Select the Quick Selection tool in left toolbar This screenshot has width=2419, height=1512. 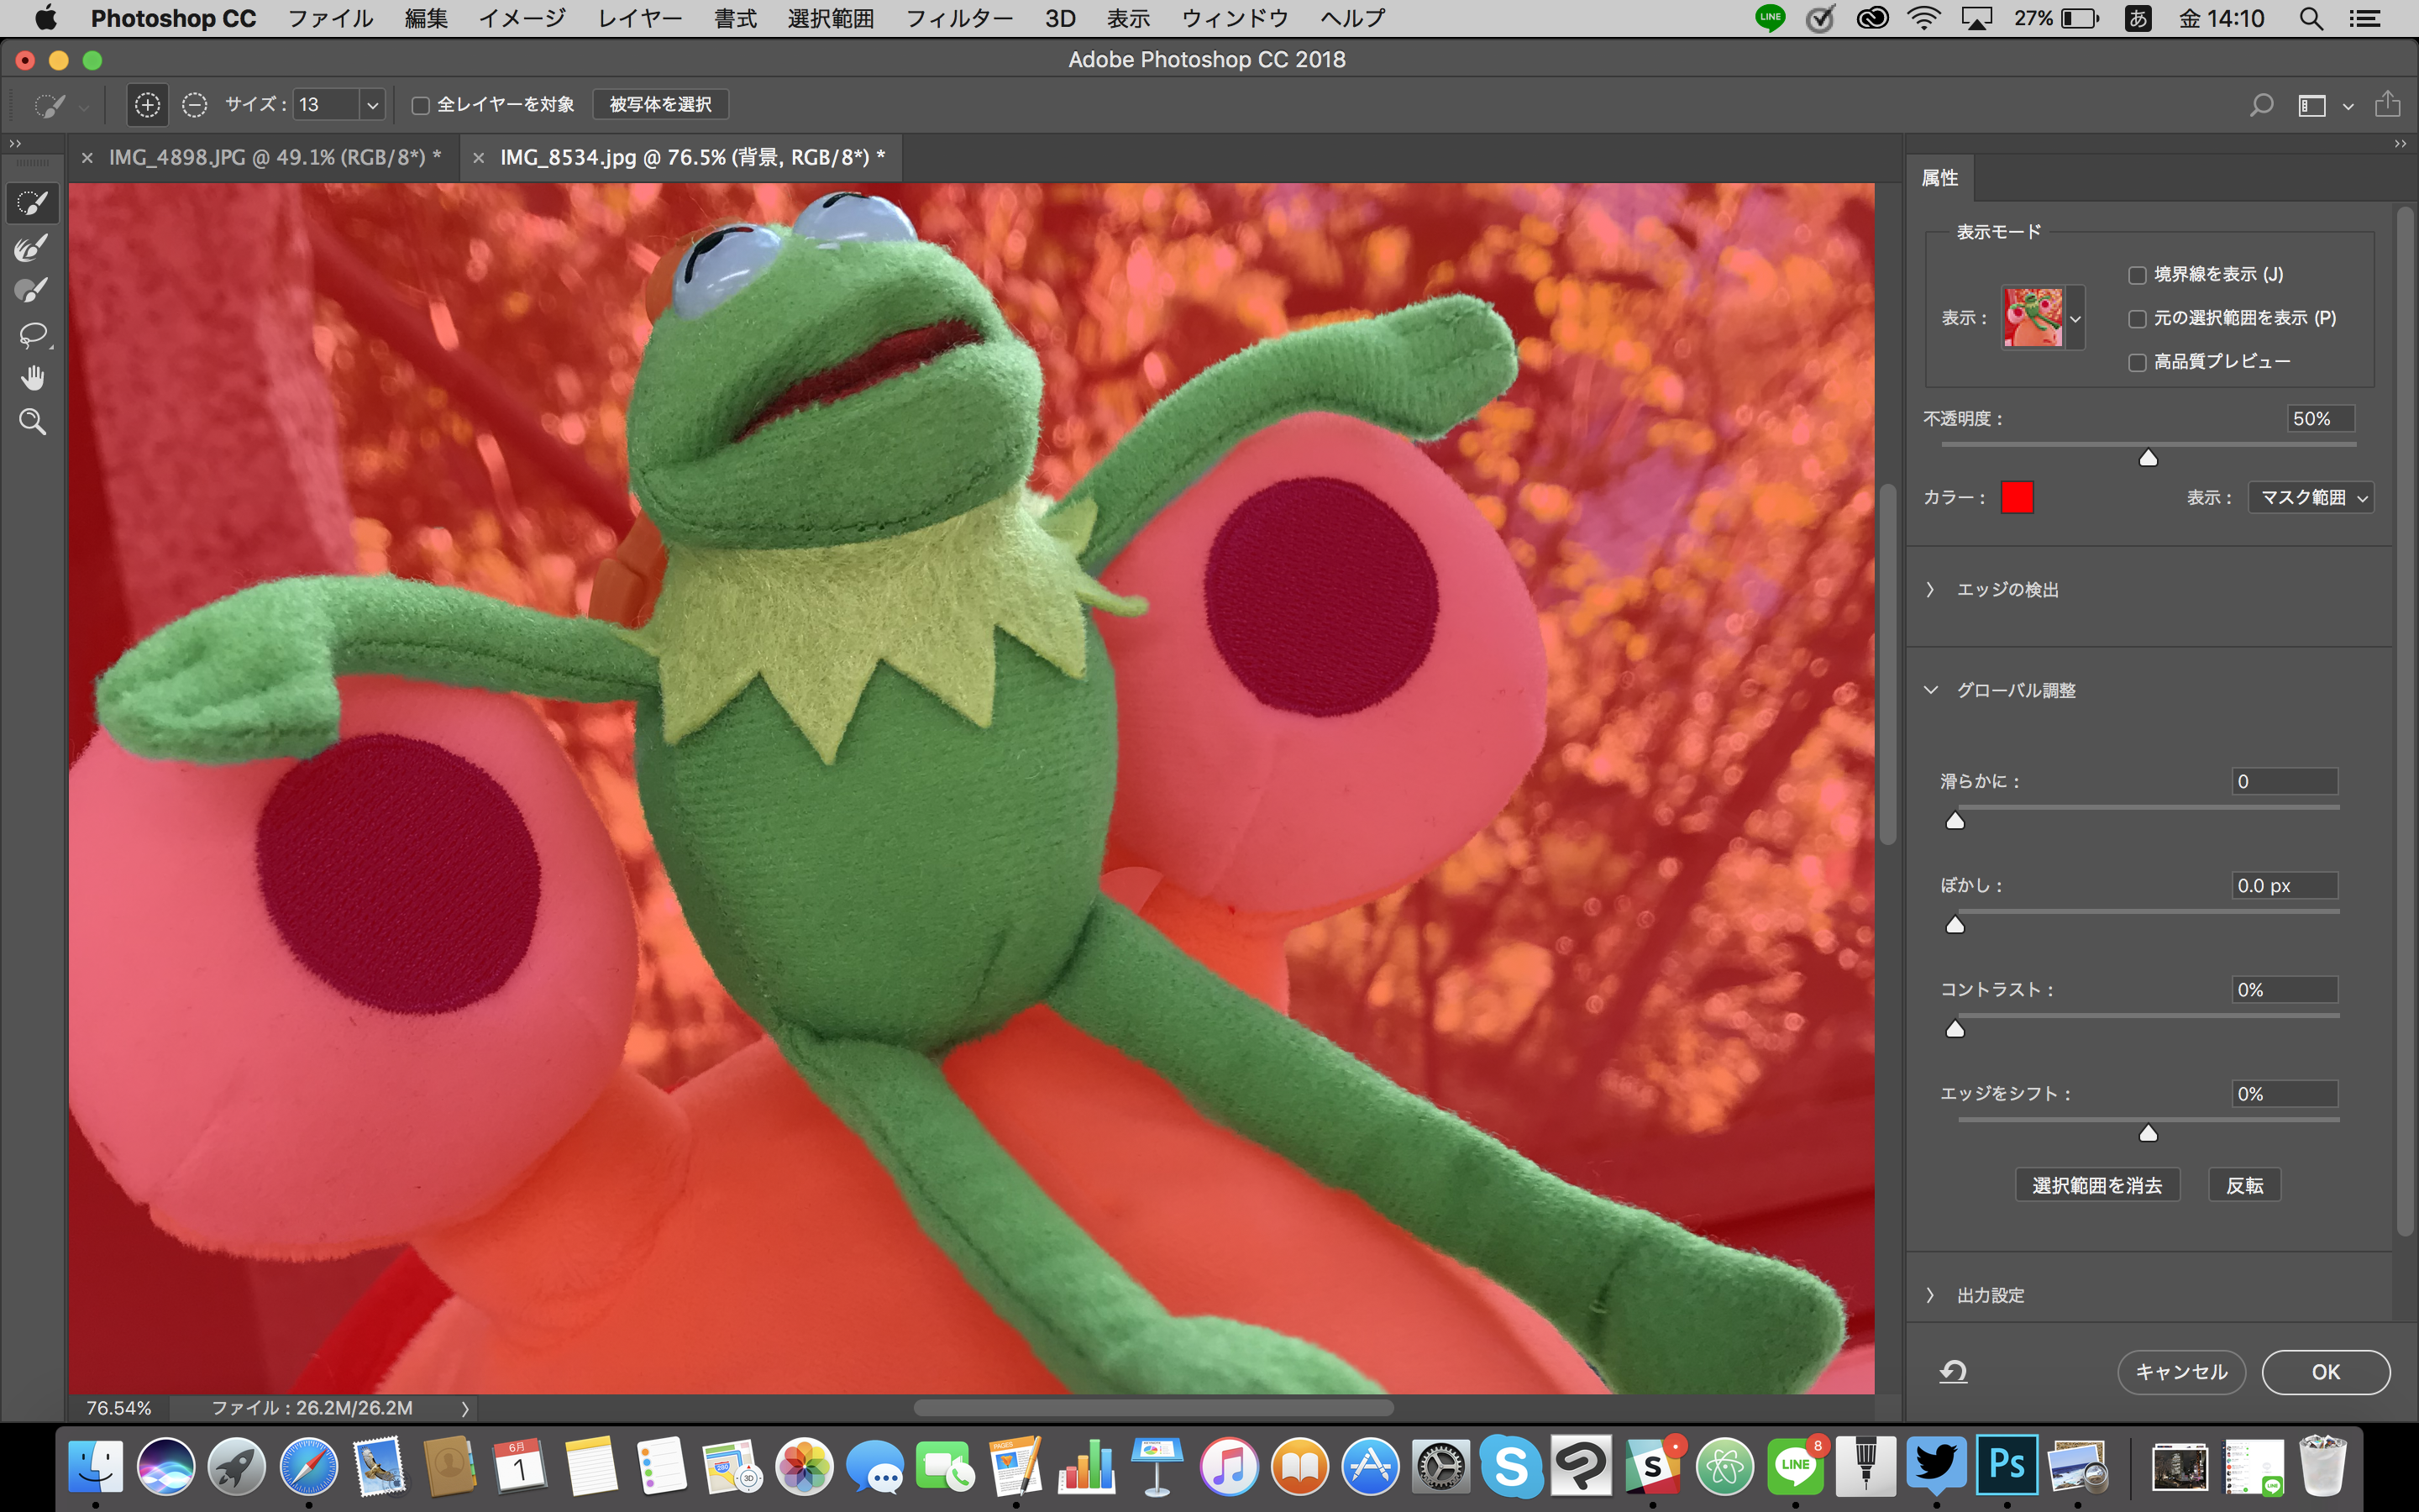click(32, 203)
